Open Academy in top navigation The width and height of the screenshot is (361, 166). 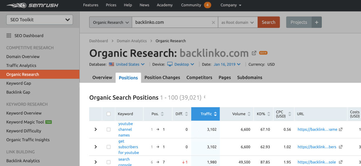(x=165, y=5)
